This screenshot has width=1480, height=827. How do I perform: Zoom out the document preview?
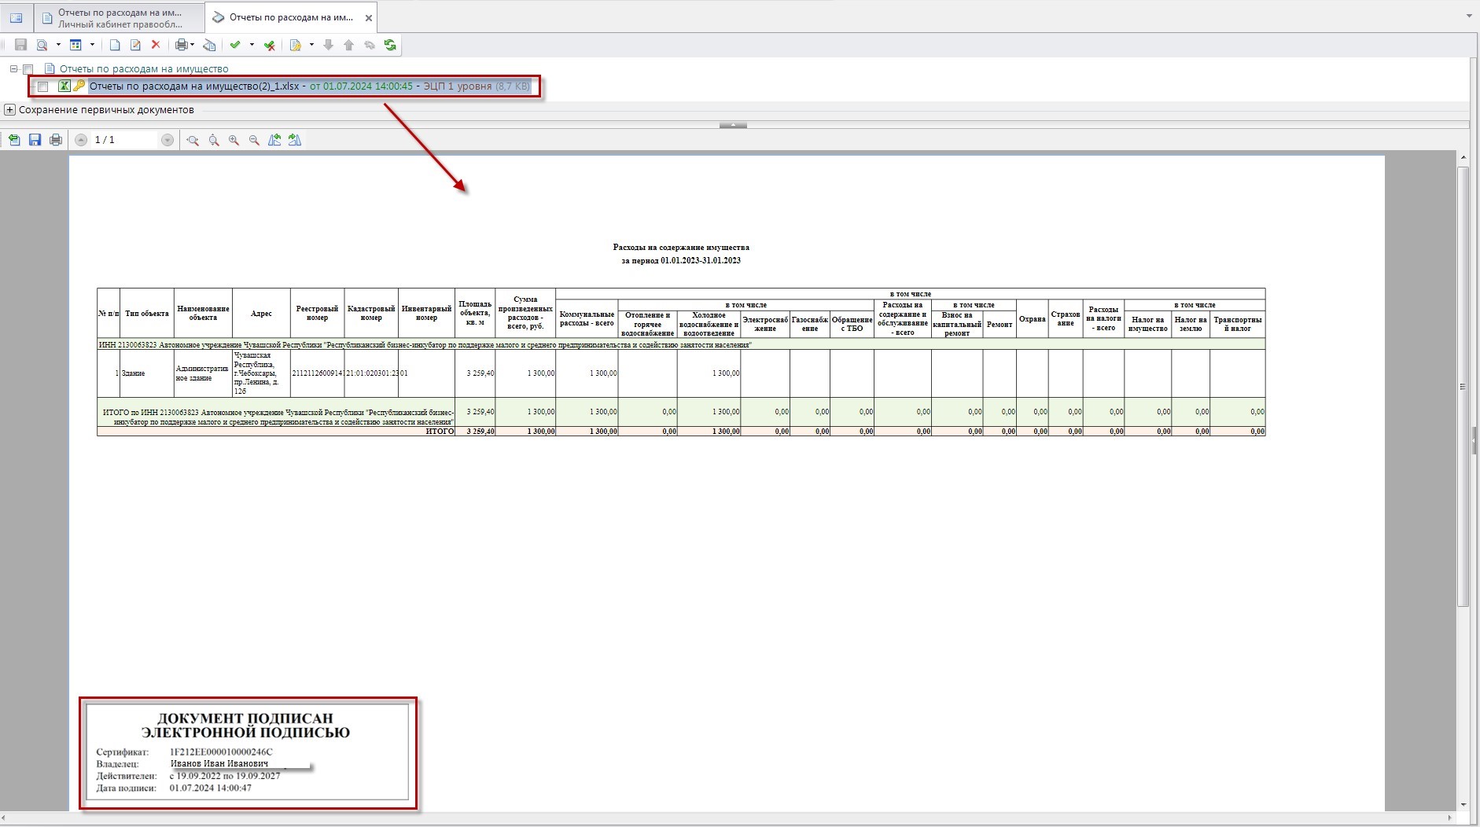click(254, 140)
